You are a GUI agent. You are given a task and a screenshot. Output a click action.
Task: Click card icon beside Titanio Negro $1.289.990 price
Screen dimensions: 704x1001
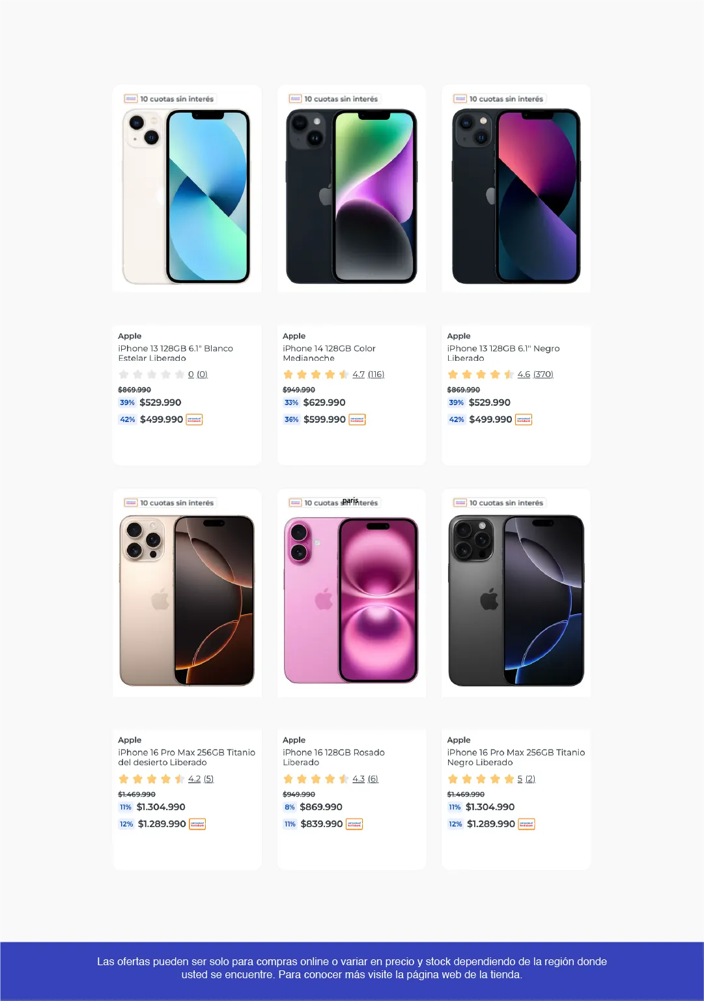526,825
